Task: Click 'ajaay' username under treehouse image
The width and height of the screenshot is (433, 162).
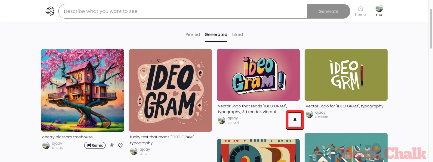Action: click(57, 143)
